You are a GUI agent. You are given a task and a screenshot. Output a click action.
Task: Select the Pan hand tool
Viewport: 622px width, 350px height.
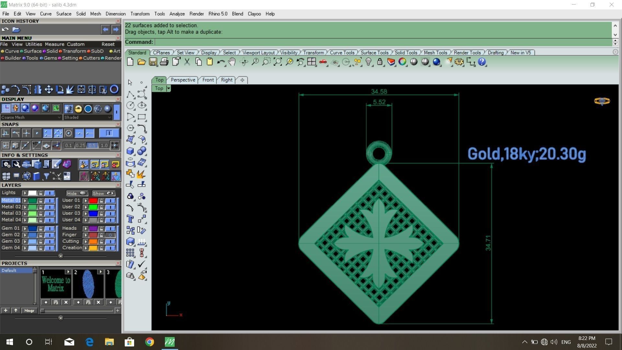click(232, 62)
